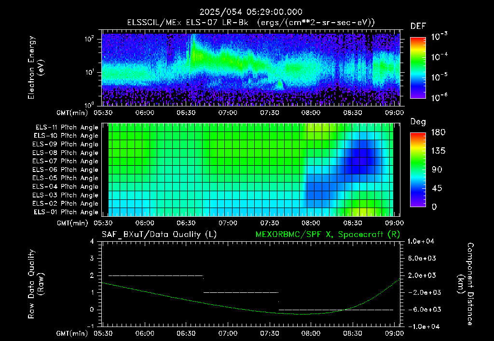Viewport: 494px width, 341px height.
Task: Click the 07:30 tick under the bottom plot
Action: (269, 333)
